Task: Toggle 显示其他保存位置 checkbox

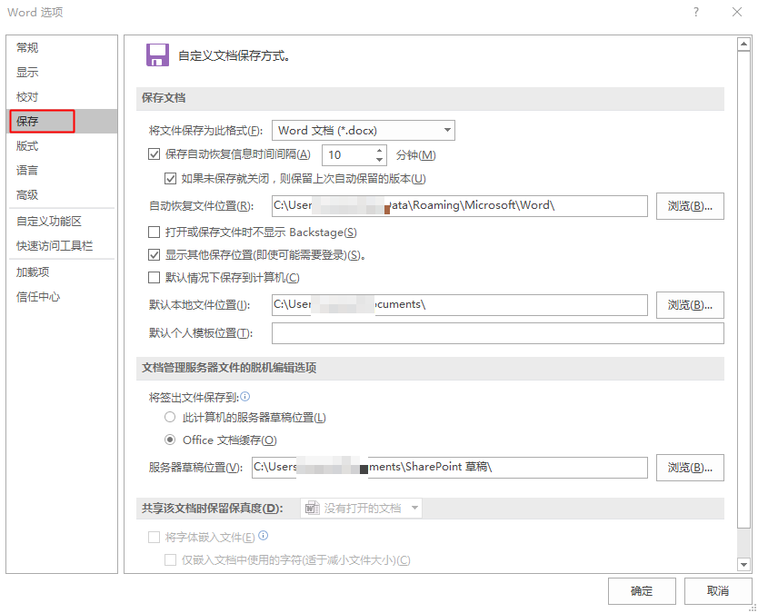Action: click(x=154, y=255)
